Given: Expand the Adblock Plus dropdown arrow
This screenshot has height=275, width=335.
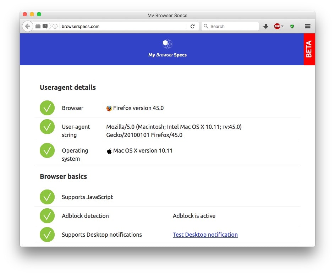Looking at the screenshot, I should click(x=282, y=26).
